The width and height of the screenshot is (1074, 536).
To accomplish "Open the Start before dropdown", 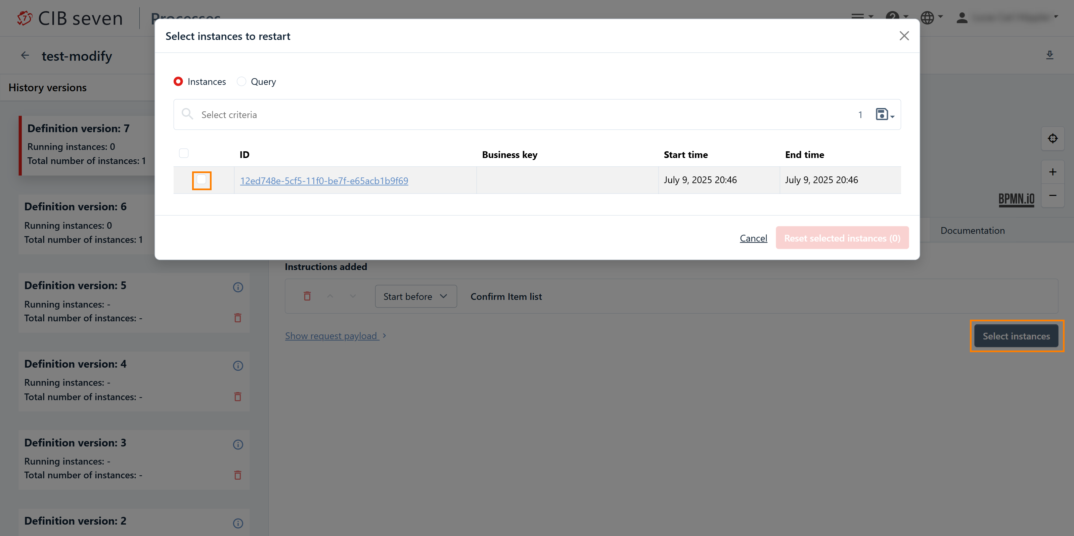I will coord(415,296).
